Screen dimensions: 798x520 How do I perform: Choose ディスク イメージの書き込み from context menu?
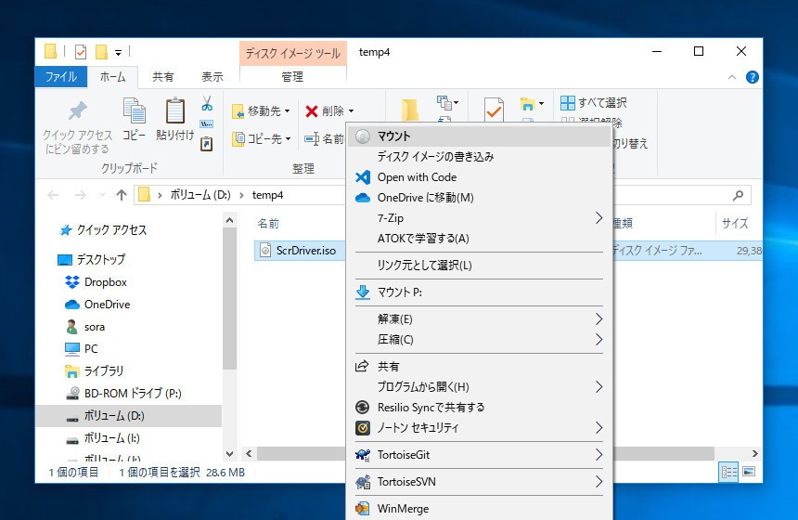coord(479,156)
